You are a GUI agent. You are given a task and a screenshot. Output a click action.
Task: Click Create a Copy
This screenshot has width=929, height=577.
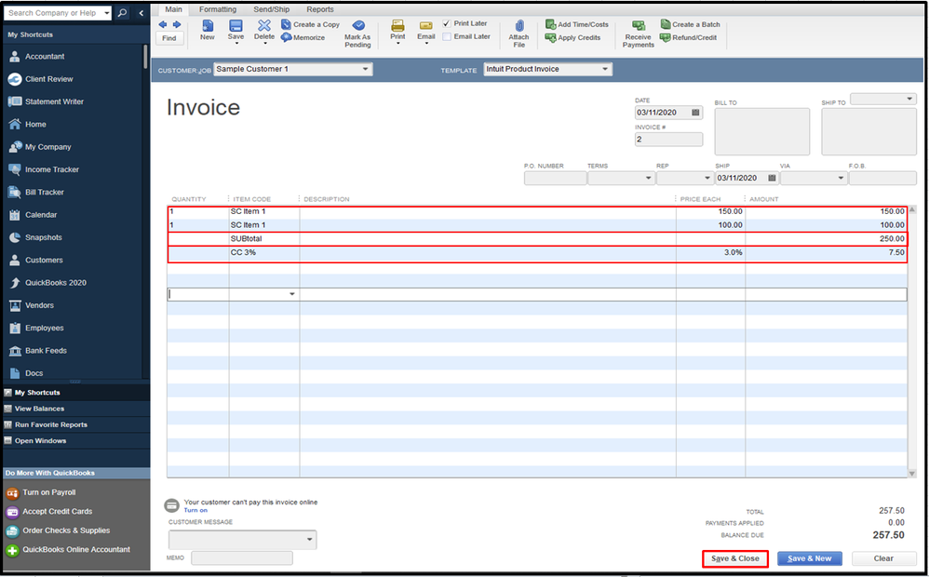click(x=310, y=24)
